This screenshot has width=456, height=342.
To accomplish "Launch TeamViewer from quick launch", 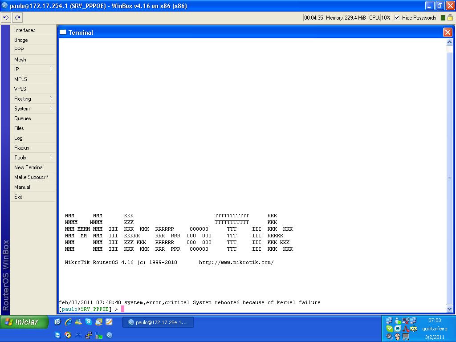I will 57,335.
